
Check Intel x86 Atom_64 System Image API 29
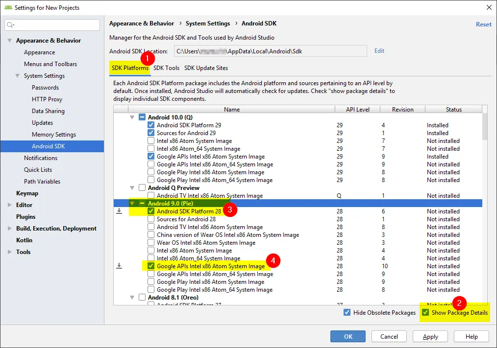(x=151, y=148)
